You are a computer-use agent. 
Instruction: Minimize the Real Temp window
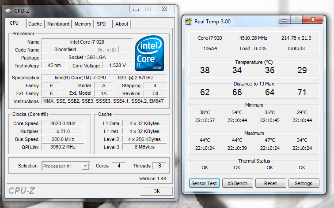pyautogui.click(x=284, y=20)
